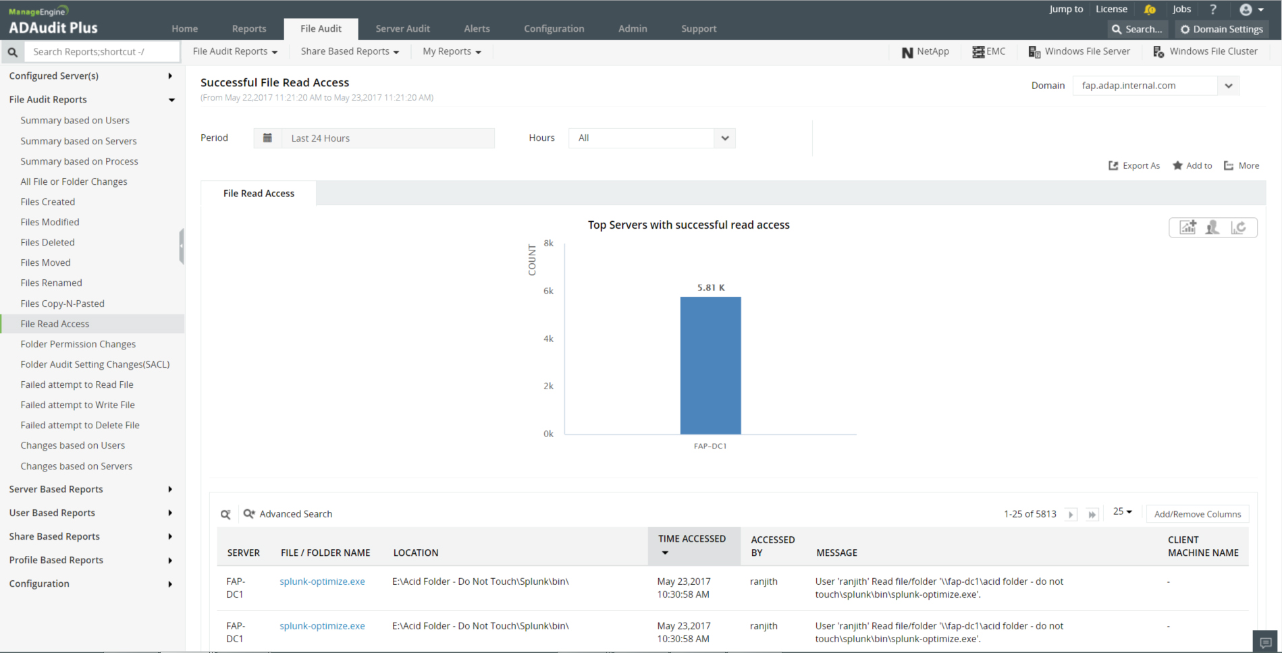This screenshot has width=1282, height=653.
Task: Go to next page of results
Action: (x=1071, y=515)
